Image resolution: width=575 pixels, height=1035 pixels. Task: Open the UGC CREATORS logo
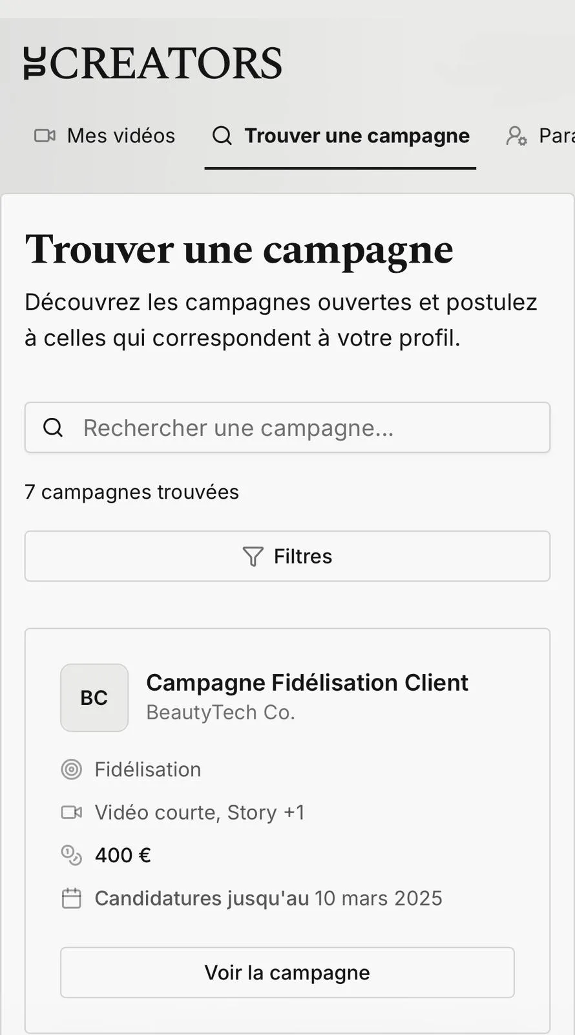tap(152, 62)
